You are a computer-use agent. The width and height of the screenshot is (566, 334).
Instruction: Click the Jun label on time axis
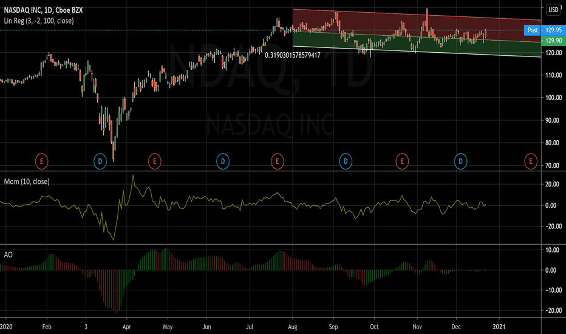click(x=206, y=327)
